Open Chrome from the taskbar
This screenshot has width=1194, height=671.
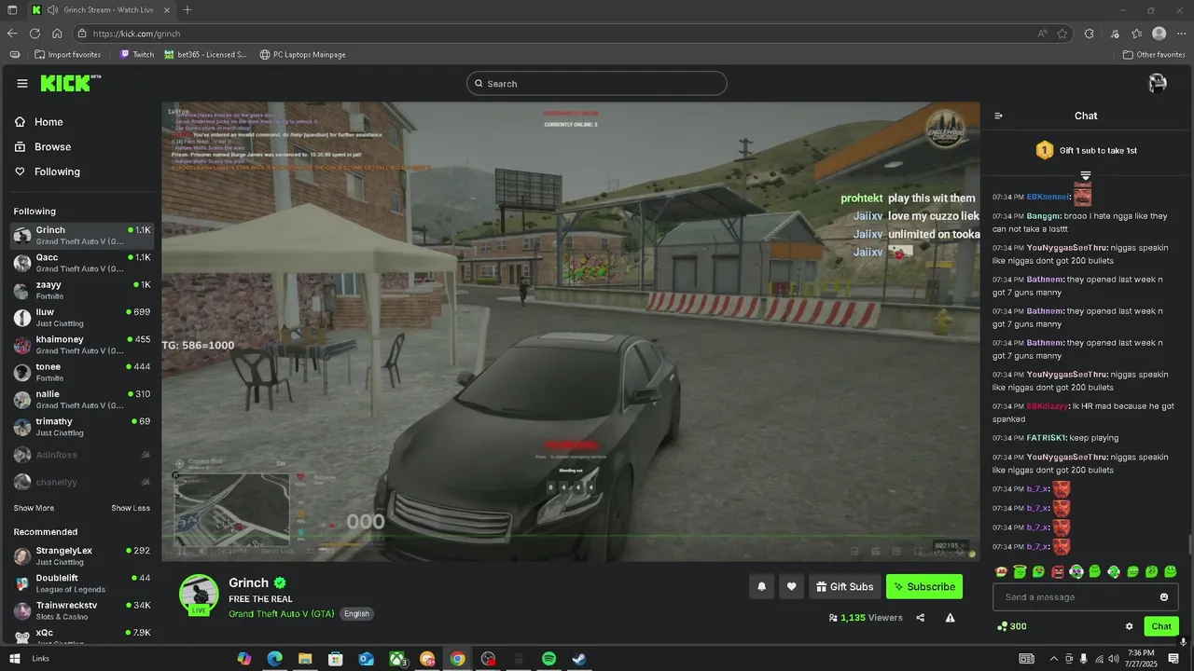(457, 658)
